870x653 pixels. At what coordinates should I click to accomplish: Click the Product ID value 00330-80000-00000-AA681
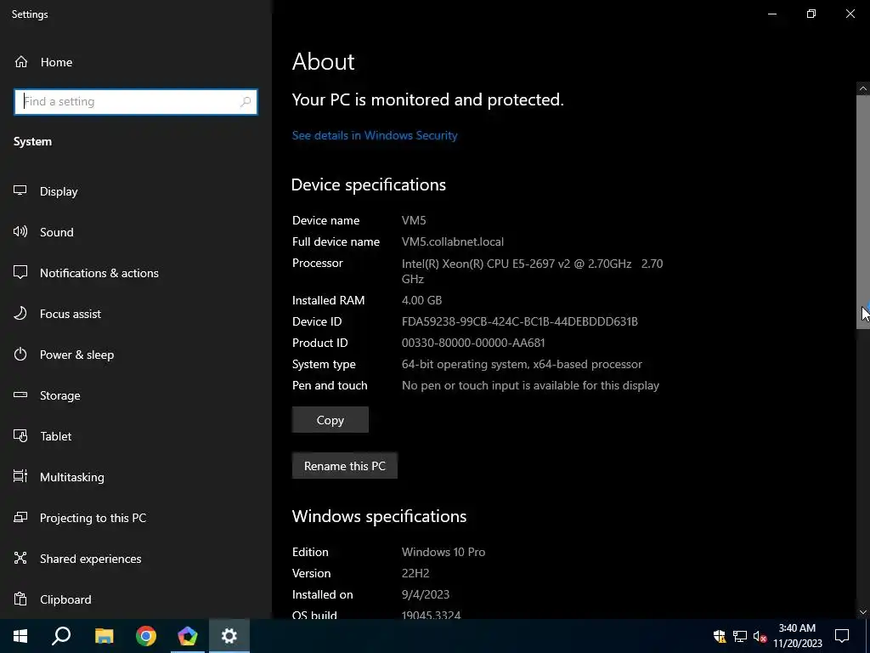click(473, 343)
